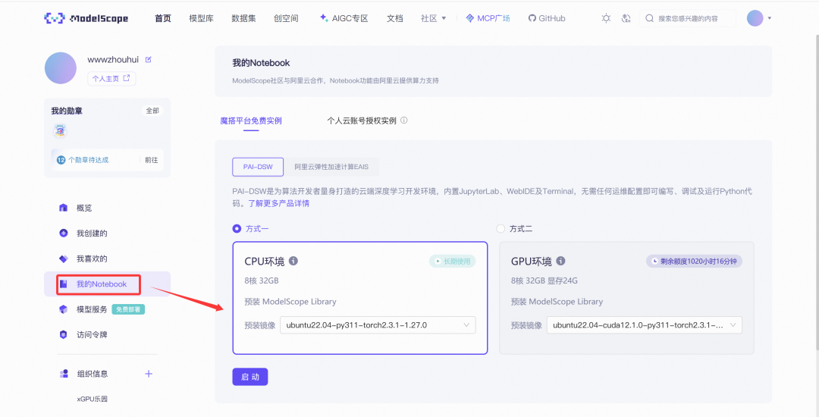Viewport: 819px width, 417px height.
Task: Open 数据集 in the top navigation
Action: coord(243,18)
